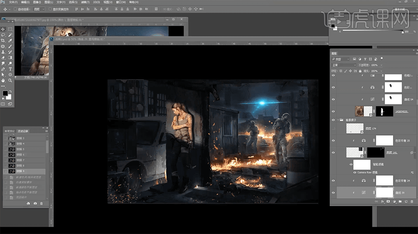Open the 图层(L) menu
The width and height of the screenshot is (418, 234).
click(x=49, y=2)
